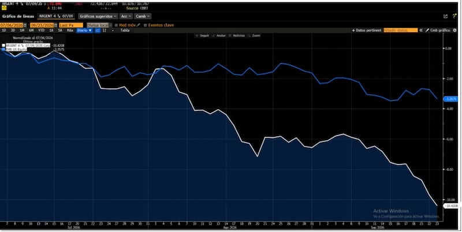
Task: Select the line chart type icon
Action: pos(98,31)
